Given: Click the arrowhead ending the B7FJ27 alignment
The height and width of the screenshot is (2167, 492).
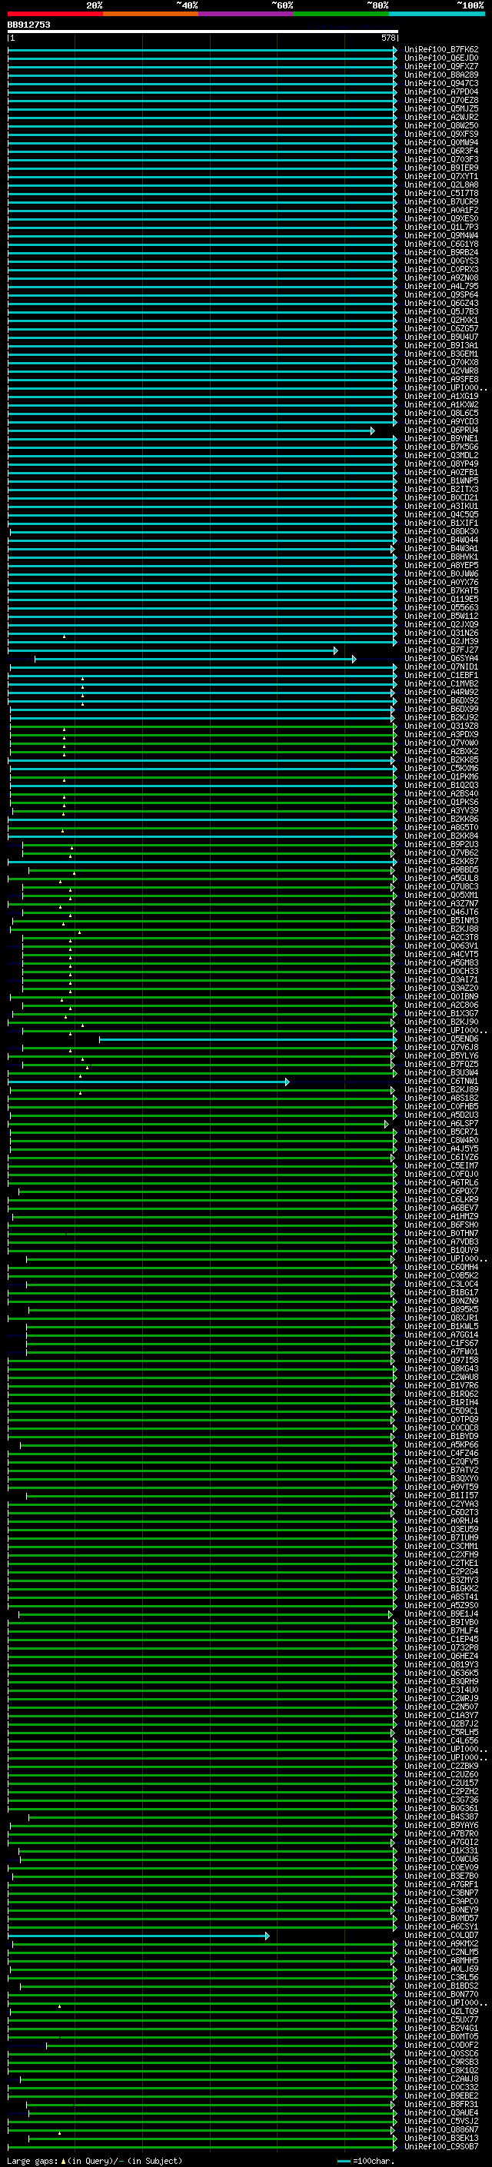Looking at the screenshot, I should click(336, 650).
